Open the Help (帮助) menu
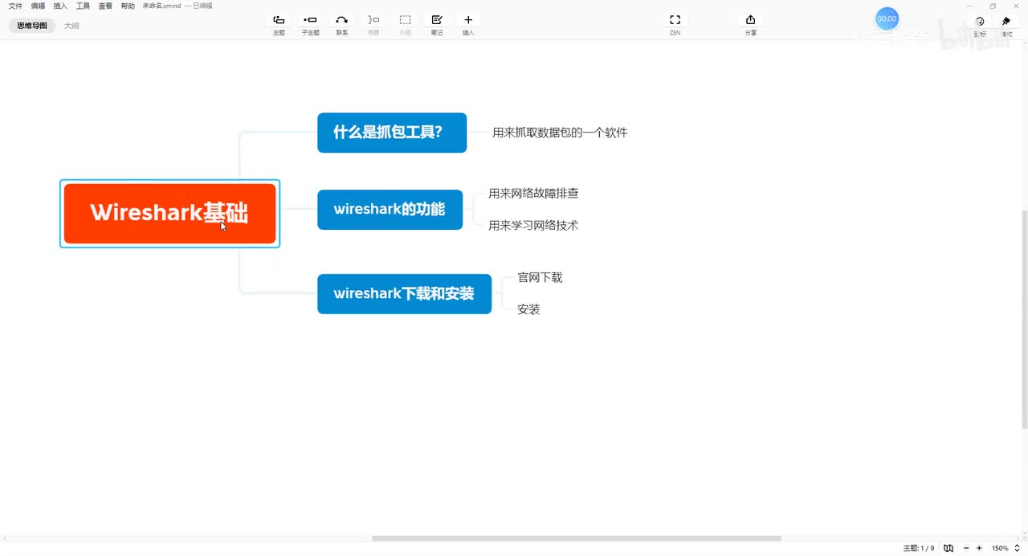The width and height of the screenshot is (1028, 556). 128,6
